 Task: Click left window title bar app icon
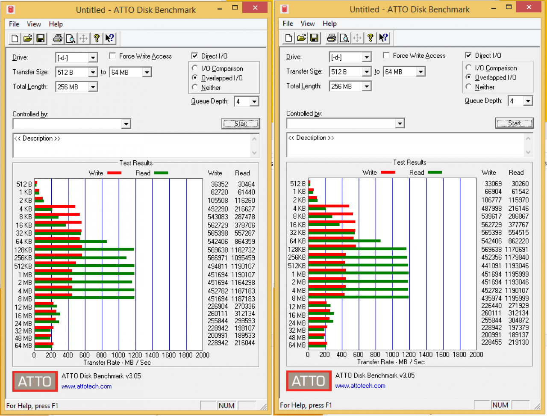[x=12, y=9]
